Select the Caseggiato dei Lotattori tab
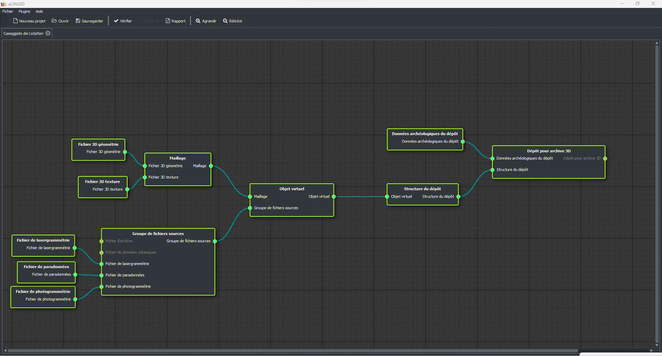Viewport: 662px width, 356px height. 23,33
